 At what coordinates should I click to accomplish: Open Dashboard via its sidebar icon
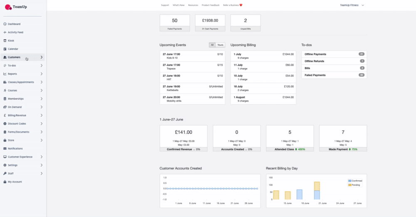tap(5, 24)
